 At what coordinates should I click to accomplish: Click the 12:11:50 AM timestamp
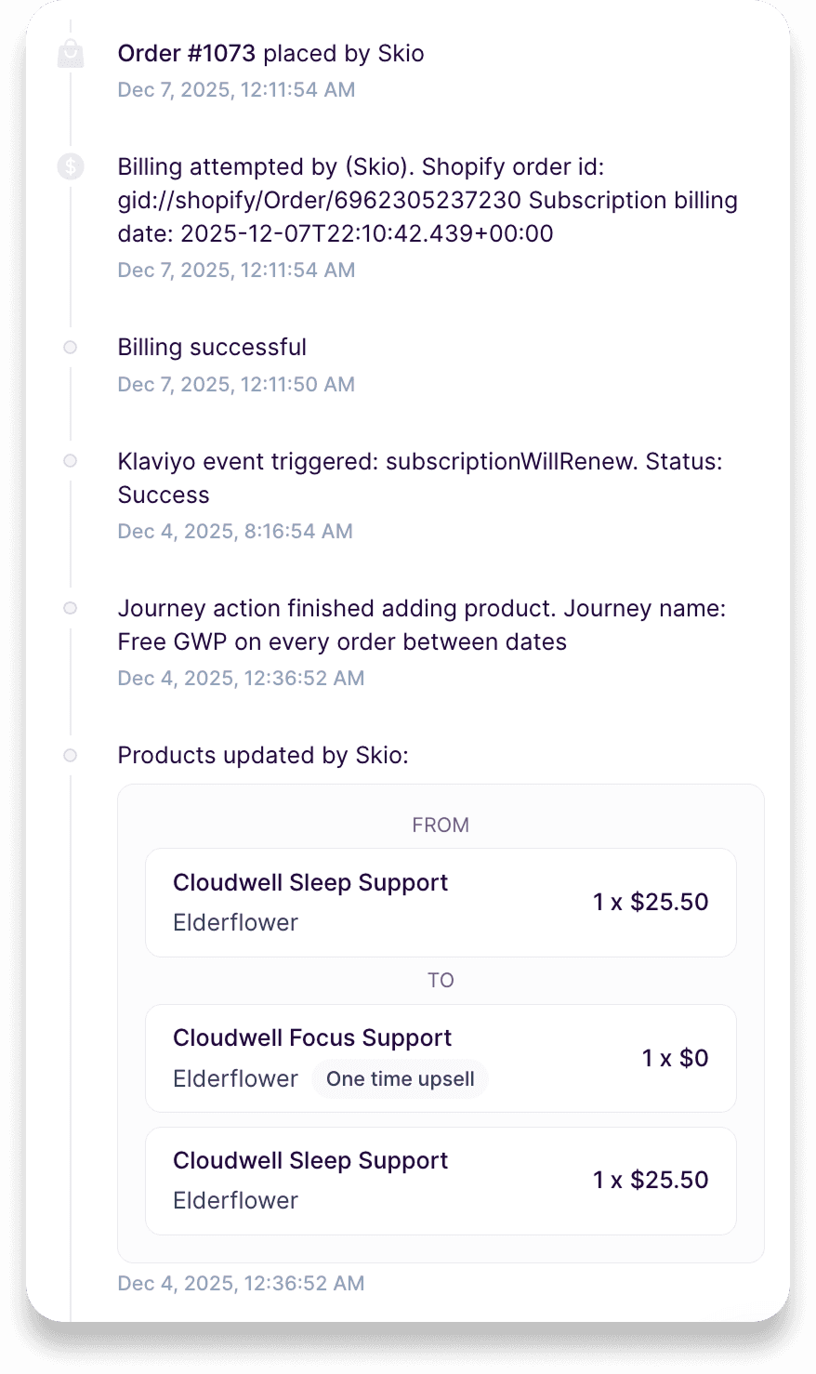click(236, 385)
